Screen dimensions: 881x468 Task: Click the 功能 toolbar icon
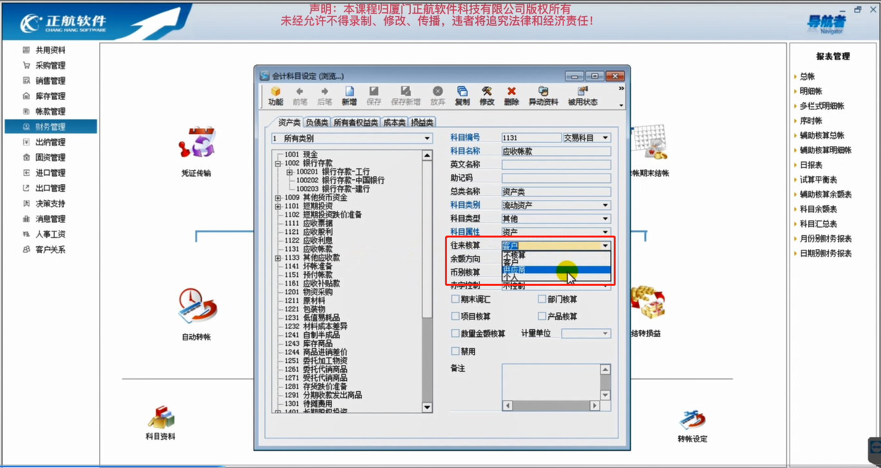[x=276, y=96]
